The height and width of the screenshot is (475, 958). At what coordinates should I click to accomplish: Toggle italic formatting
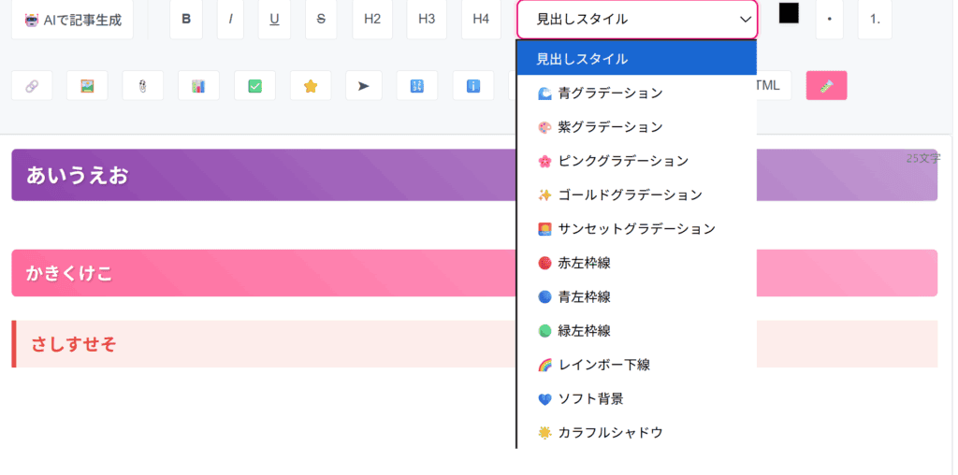click(230, 19)
